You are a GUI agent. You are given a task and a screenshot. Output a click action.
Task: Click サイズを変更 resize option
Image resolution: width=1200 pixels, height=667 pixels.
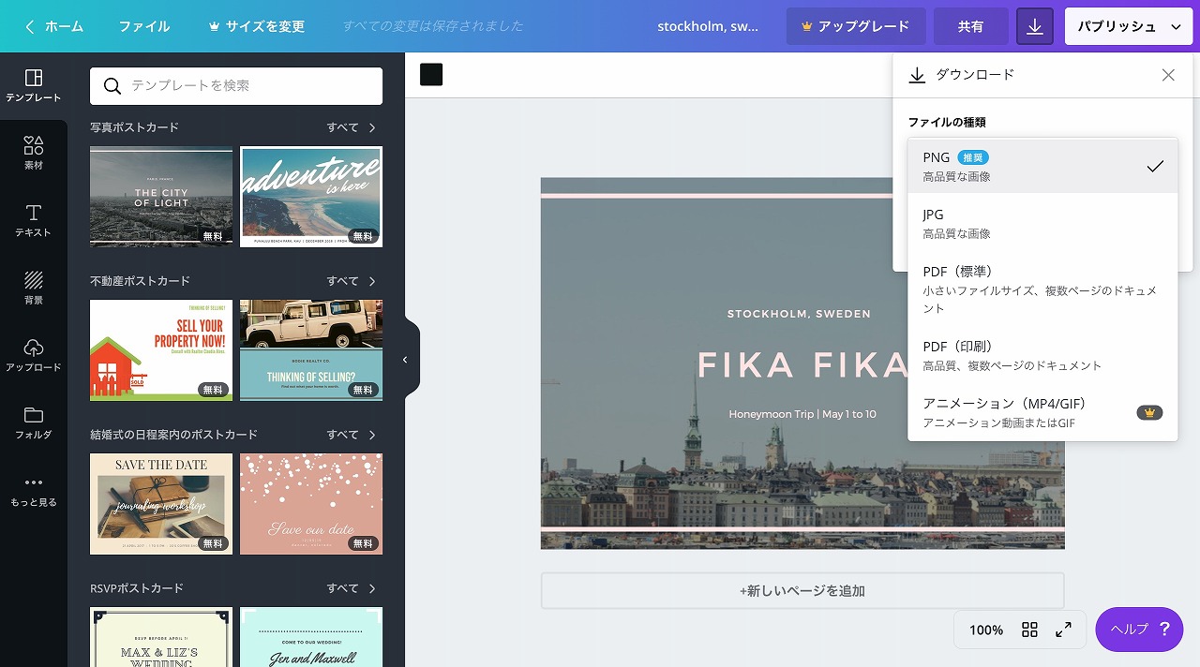tap(257, 26)
